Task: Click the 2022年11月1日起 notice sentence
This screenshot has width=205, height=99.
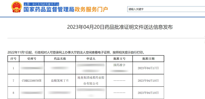Action: click(76, 52)
